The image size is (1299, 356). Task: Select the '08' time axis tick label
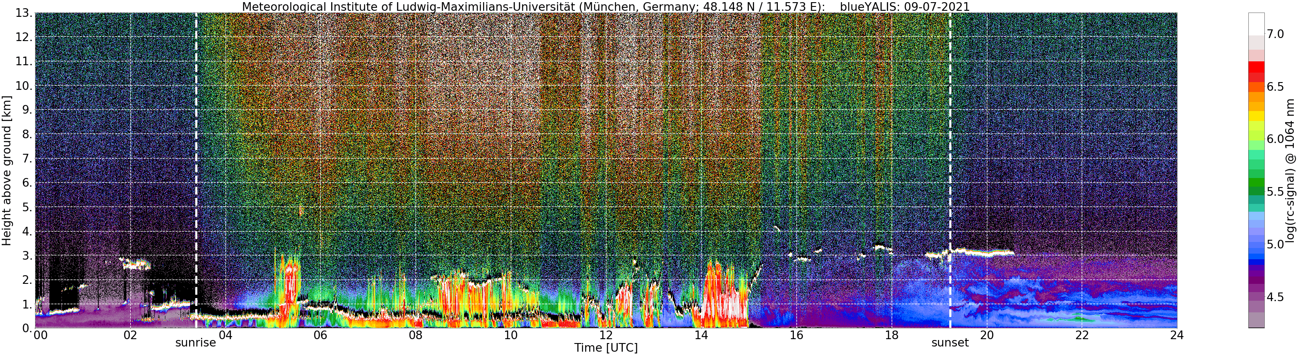(x=416, y=335)
